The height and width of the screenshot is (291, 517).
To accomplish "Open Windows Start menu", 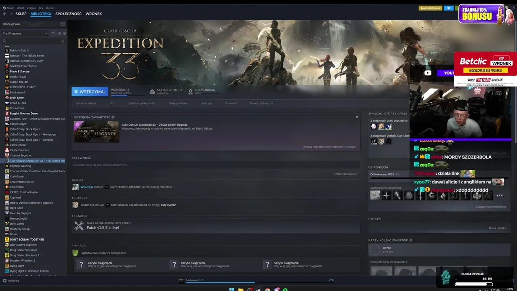I will click(231, 289).
